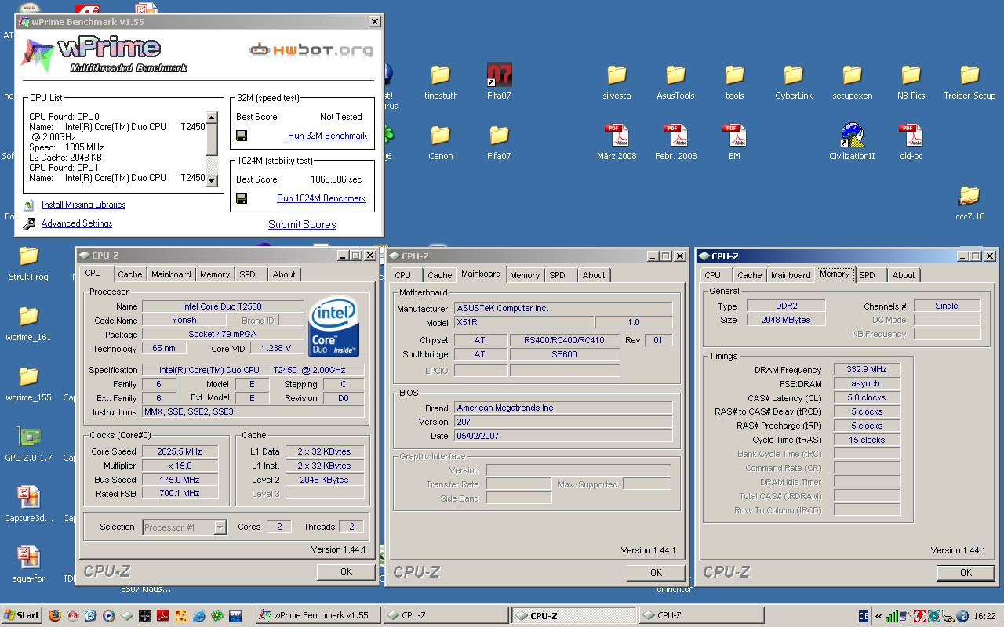Viewport: 1004px width, 627px height.
Task: Click the DE language indicator
Action: [x=864, y=616]
